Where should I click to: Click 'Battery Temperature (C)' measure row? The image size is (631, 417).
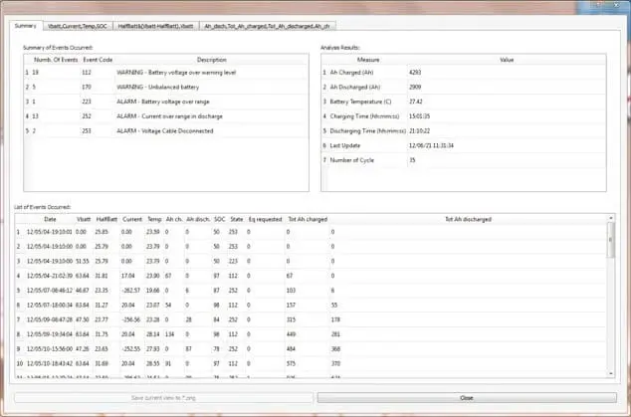464,102
